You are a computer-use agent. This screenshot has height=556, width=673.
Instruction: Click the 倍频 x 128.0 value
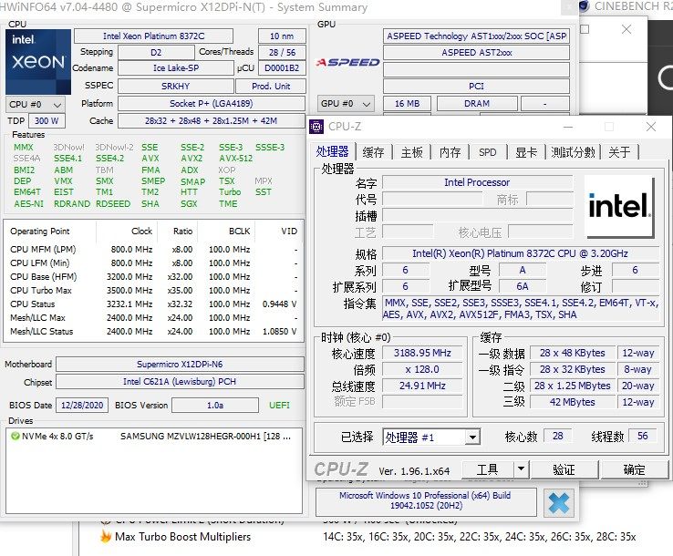[422, 369]
